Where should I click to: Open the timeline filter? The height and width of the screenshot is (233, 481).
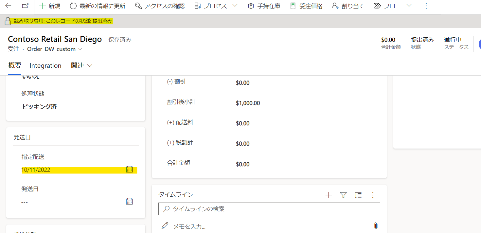pos(343,195)
